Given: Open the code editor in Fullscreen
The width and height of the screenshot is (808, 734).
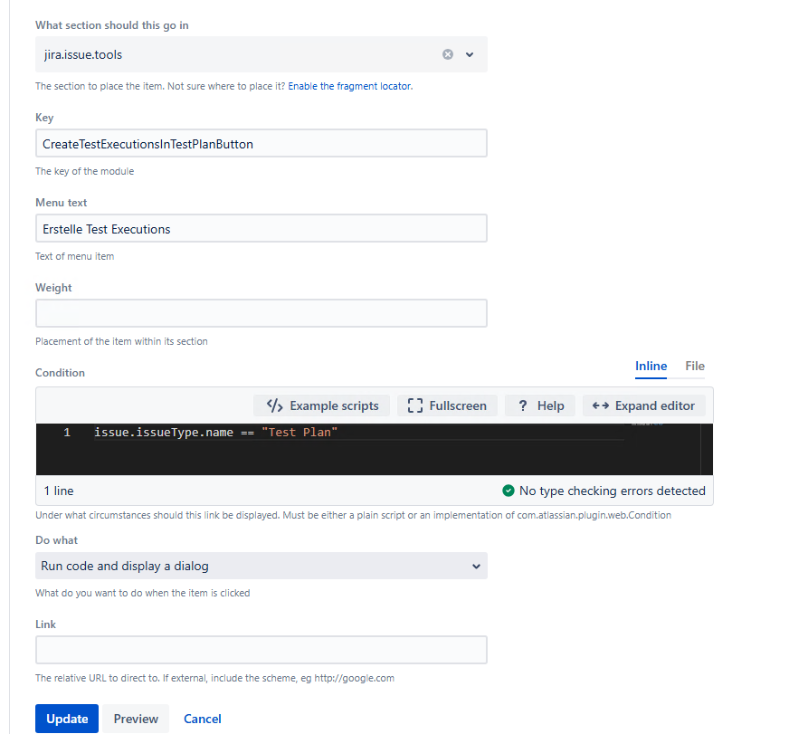Looking at the screenshot, I should (447, 405).
